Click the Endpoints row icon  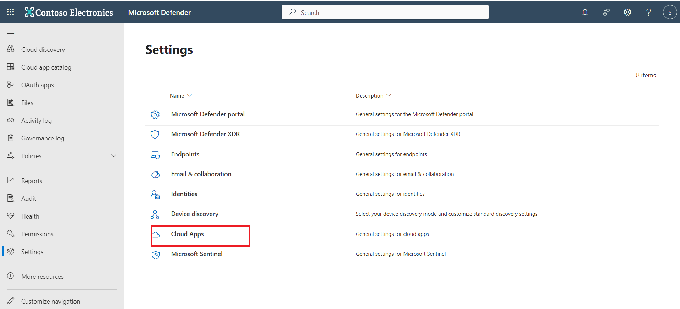[x=155, y=155]
